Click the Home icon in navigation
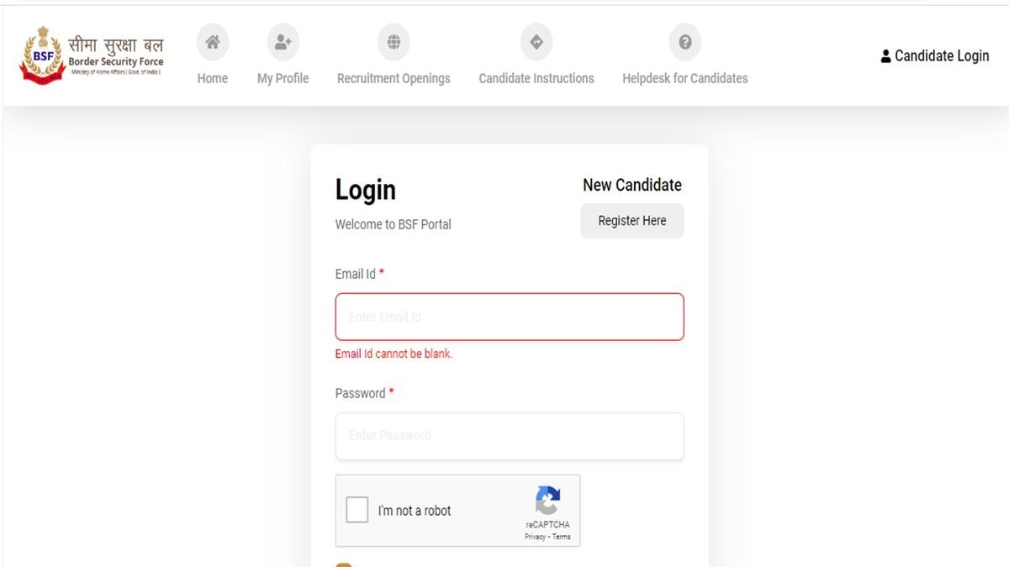Viewport: 1009px width, 567px height. [213, 40]
